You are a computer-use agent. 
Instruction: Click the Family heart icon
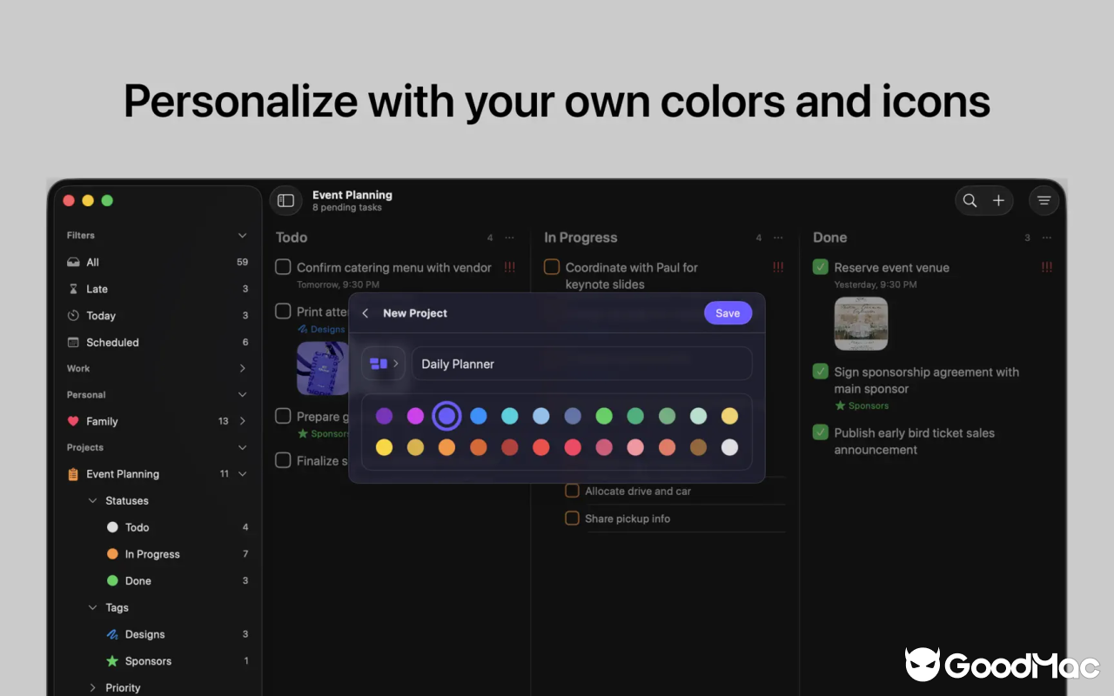[74, 421]
